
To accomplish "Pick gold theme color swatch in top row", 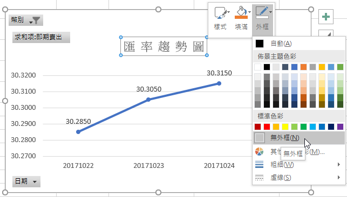I will tap(322, 67).
